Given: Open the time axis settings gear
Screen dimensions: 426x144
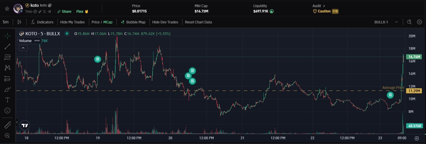Looking at the screenshot, I should click(x=417, y=138).
